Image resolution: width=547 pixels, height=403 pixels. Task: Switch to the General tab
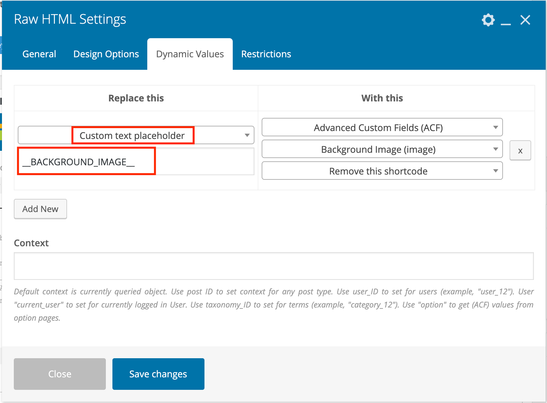point(39,54)
